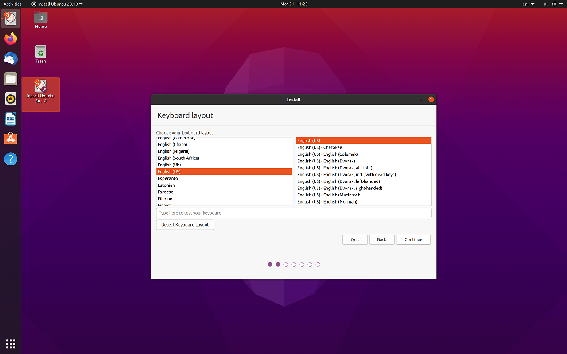Click the battery icon in the top bar
Screen dimensions: 567x354
point(554,4)
